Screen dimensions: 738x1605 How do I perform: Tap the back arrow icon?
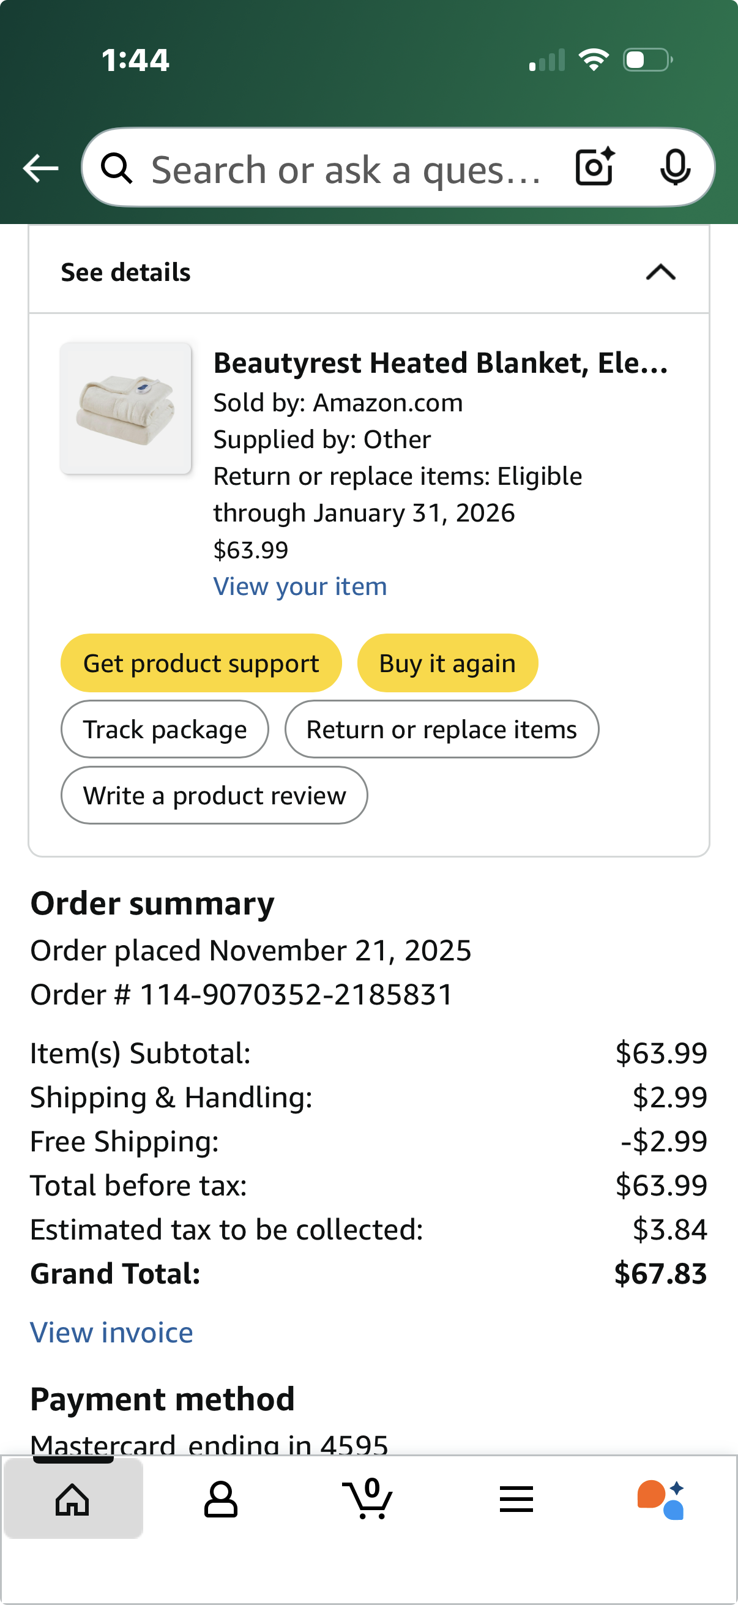[40, 168]
